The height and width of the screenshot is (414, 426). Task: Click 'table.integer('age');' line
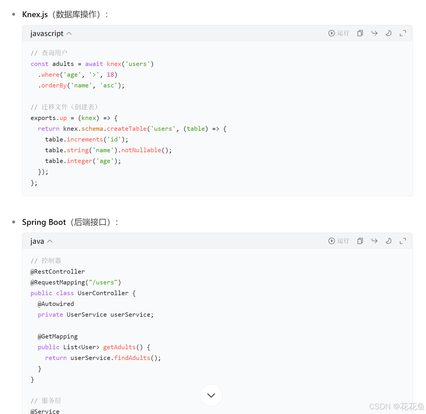tap(83, 161)
